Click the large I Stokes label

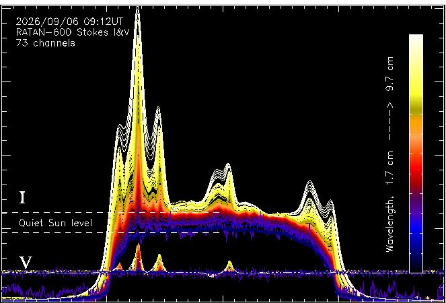[22, 198]
